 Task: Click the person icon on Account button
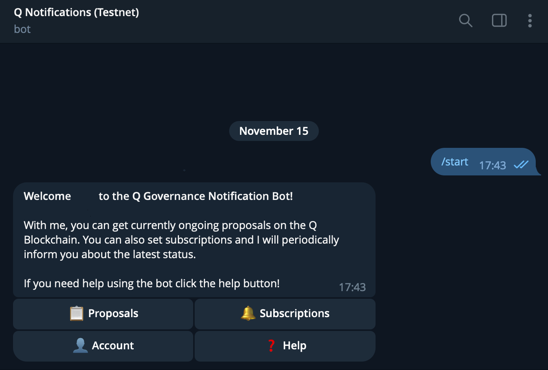click(x=80, y=345)
